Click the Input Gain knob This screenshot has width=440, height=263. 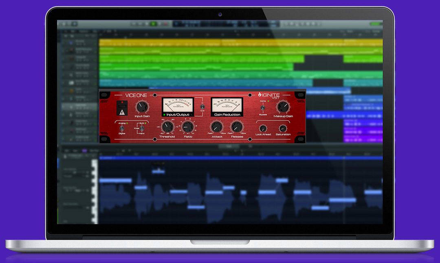coord(142,107)
